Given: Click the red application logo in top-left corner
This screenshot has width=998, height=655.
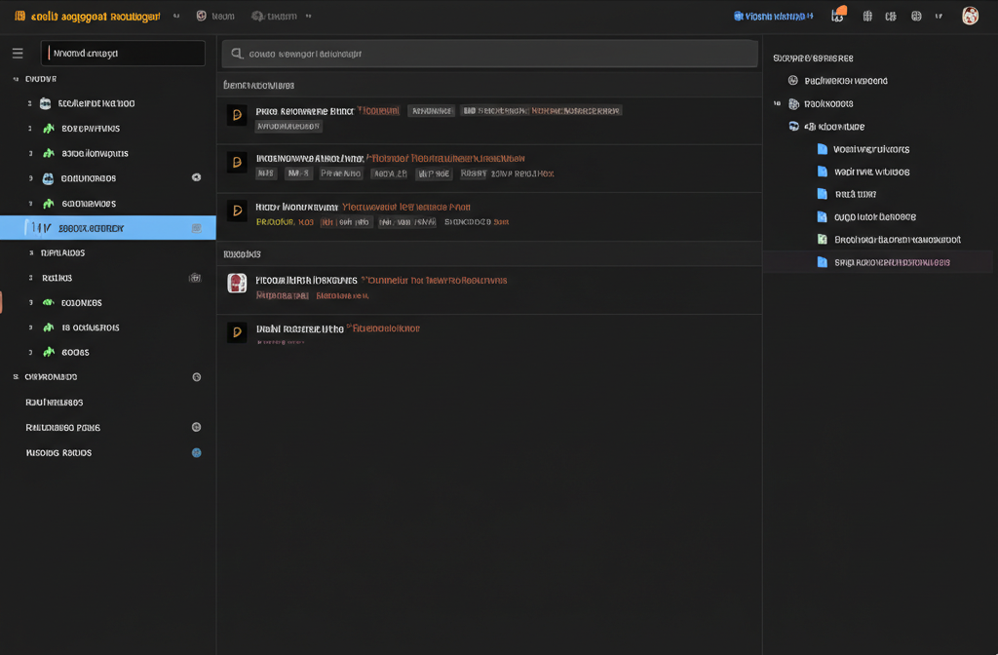Looking at the screenshot, I should [18, 16].
